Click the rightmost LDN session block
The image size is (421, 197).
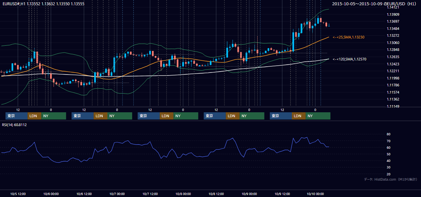(298, 116)
